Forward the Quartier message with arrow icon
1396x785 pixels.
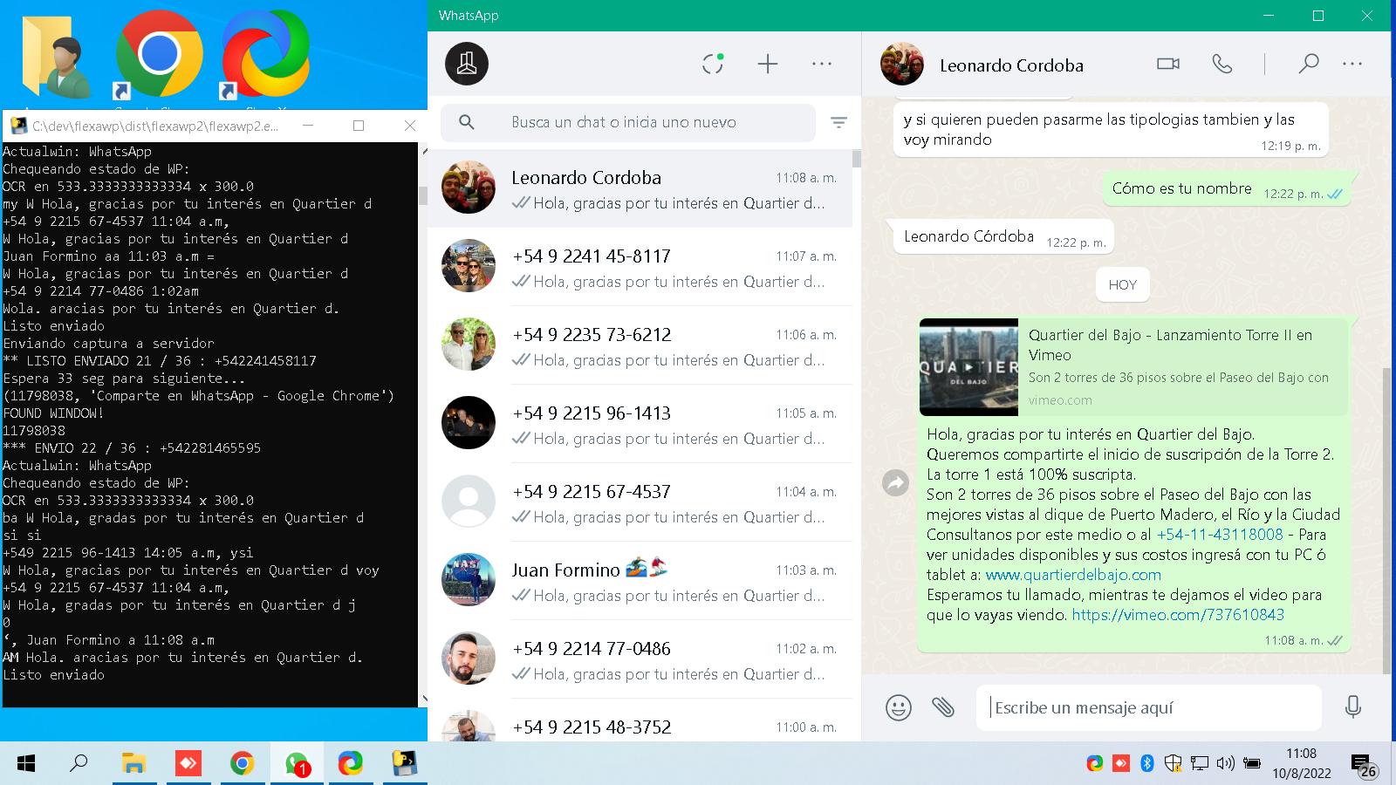896,482
